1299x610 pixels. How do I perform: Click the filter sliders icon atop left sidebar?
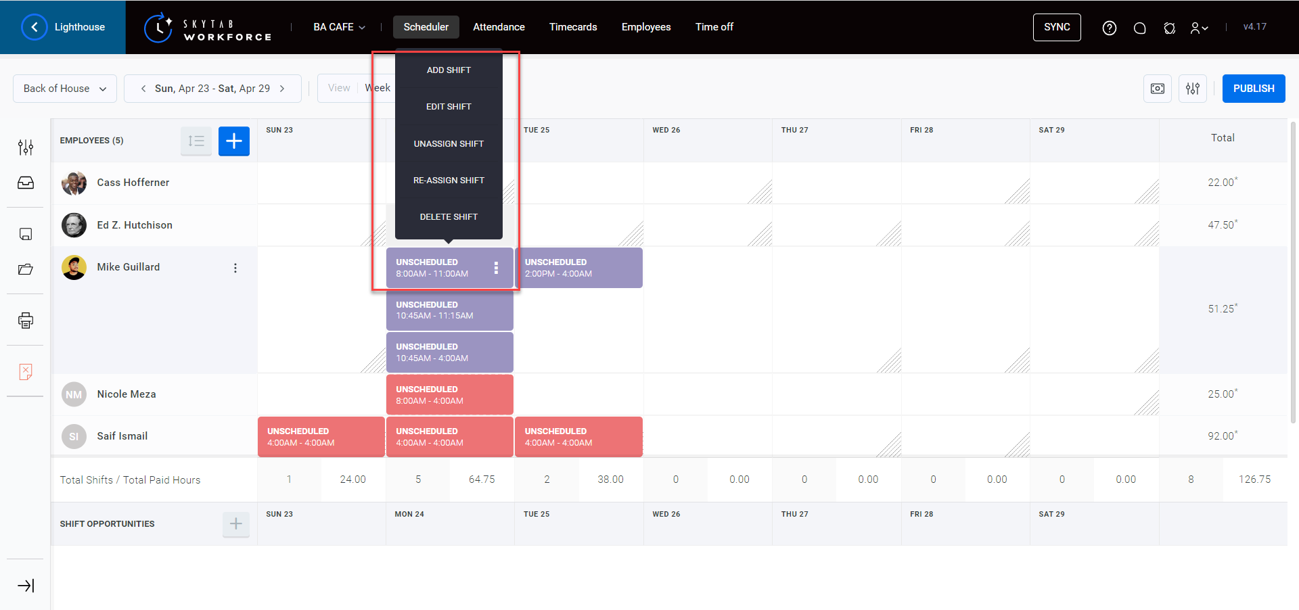tap(25, 147)
